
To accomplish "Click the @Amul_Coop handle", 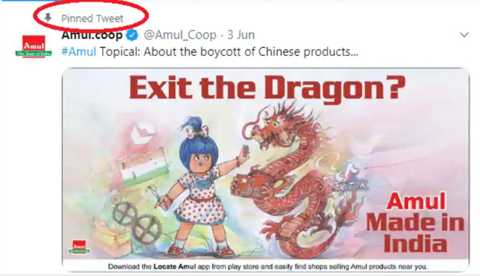I will click(180, 35).
